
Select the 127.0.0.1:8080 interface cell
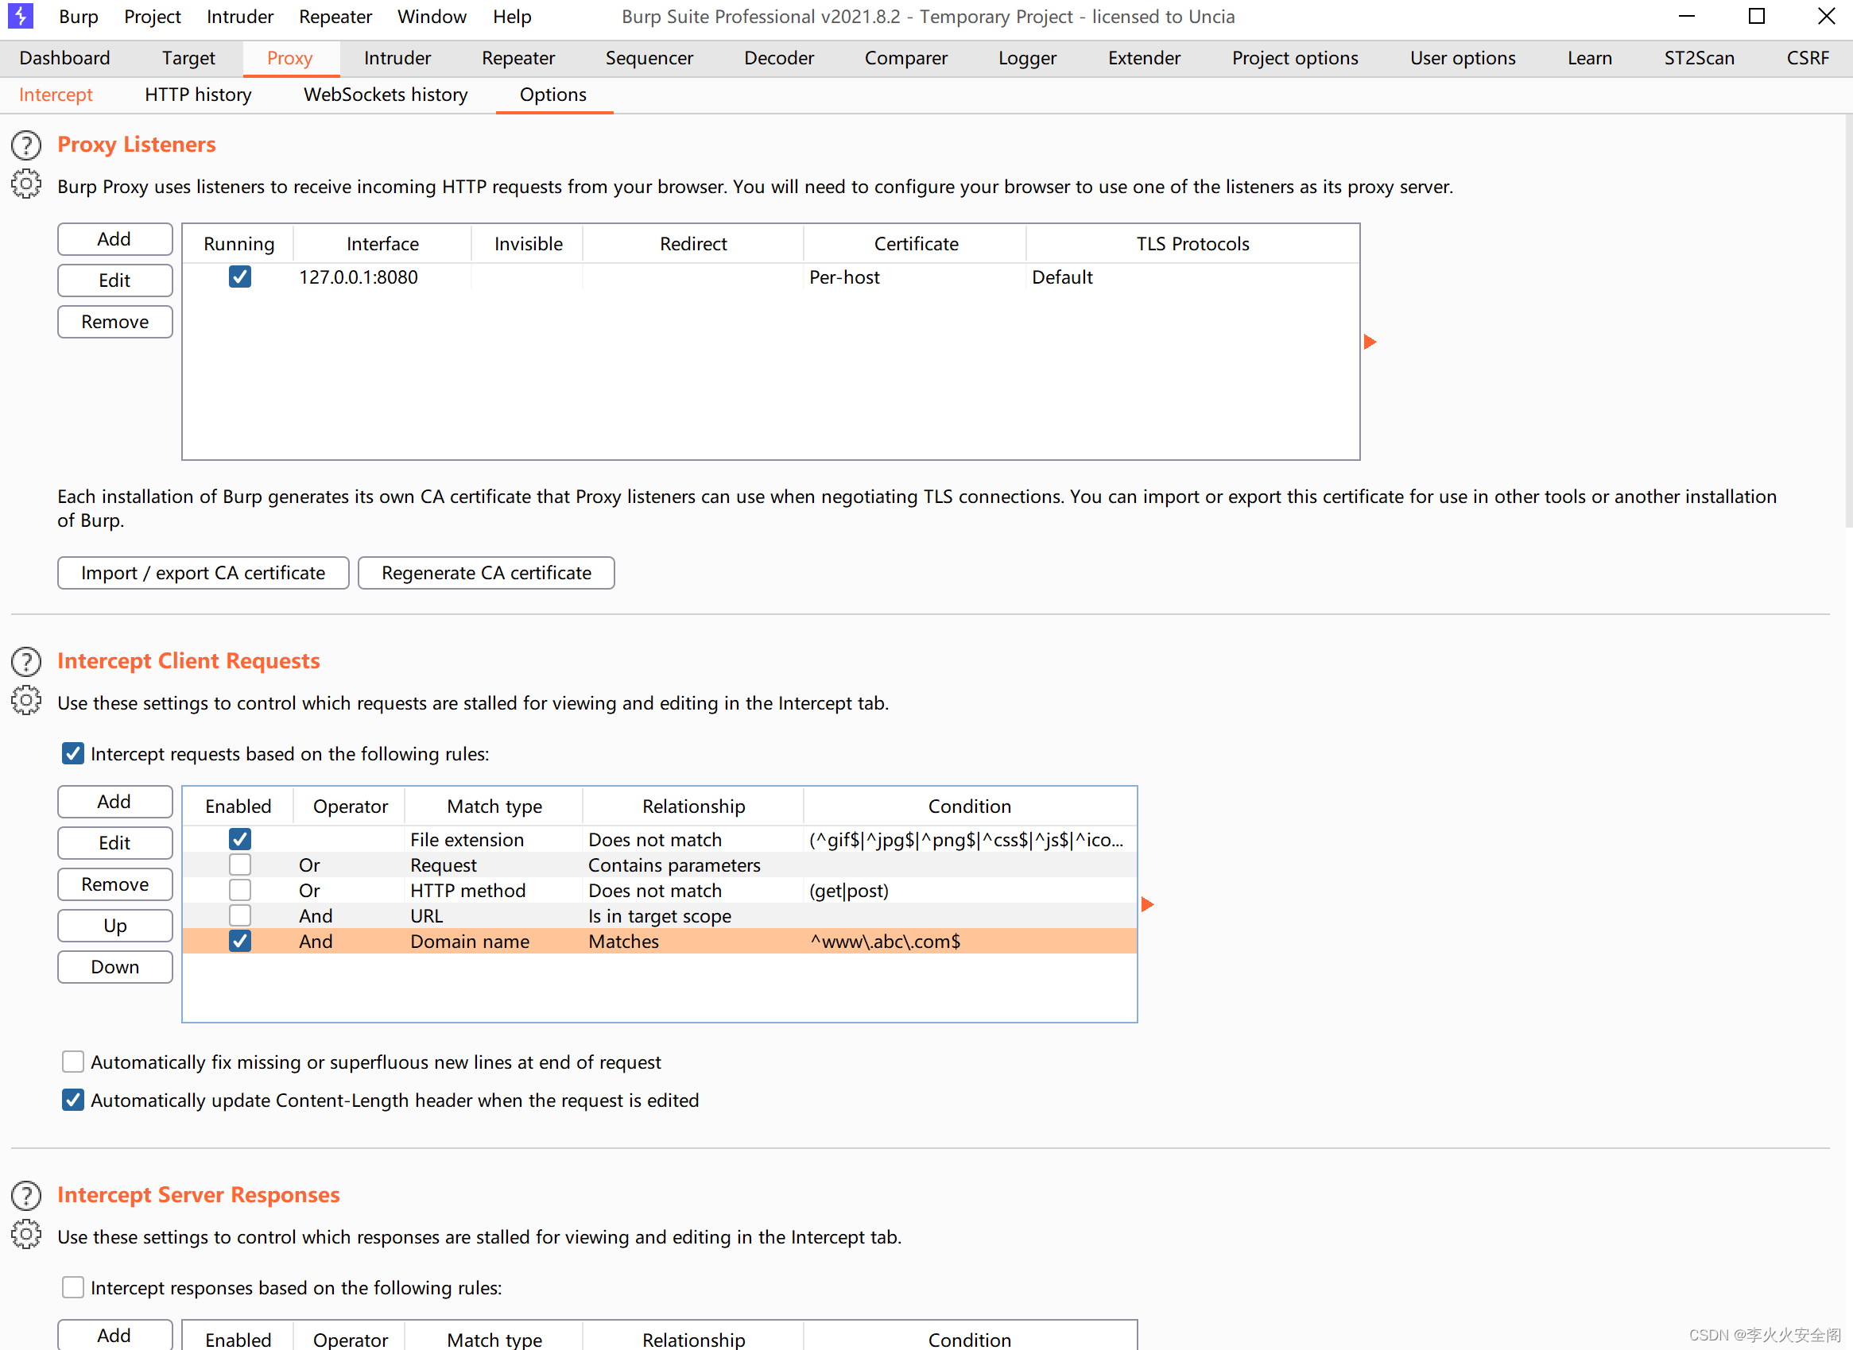tap(382, 277)
